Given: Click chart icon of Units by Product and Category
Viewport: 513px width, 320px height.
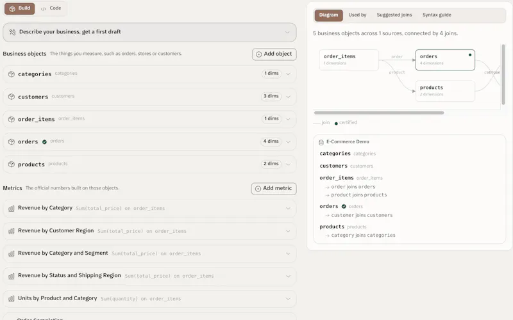Looking at the screenshot, I should [12, 298].
